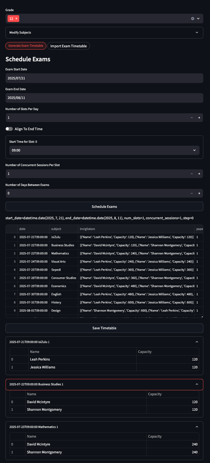Select the Business Studies subject cell in table
The width and height of the screenshot is (210, 463).
coord(64,245)
